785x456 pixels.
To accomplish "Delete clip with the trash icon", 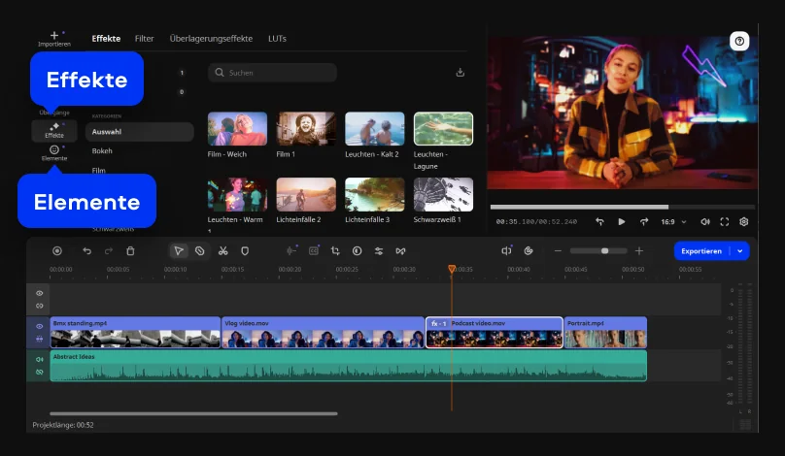I will coord(131,250).
